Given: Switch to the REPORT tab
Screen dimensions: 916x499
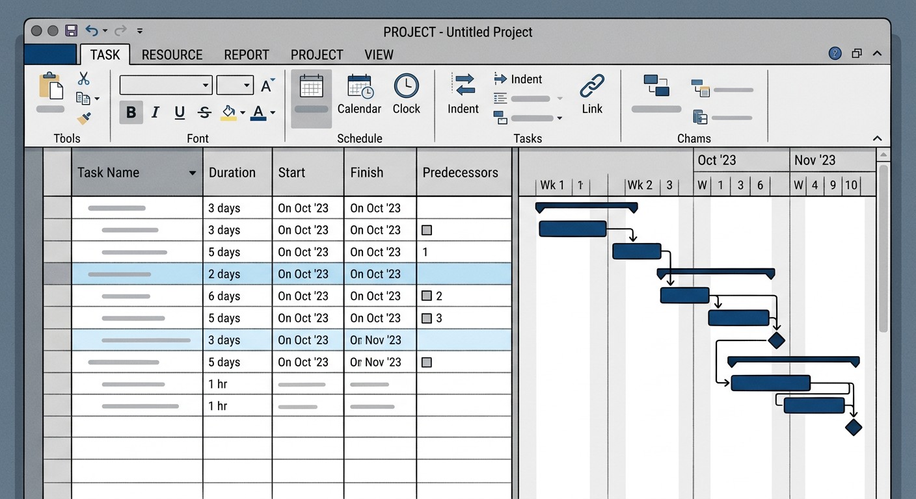Looking at the screenshot, I should pos(247,55).
